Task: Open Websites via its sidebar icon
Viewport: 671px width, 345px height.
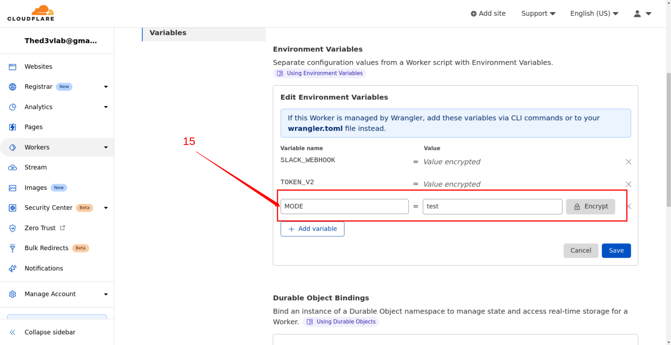Action: (x=12, y=67)
